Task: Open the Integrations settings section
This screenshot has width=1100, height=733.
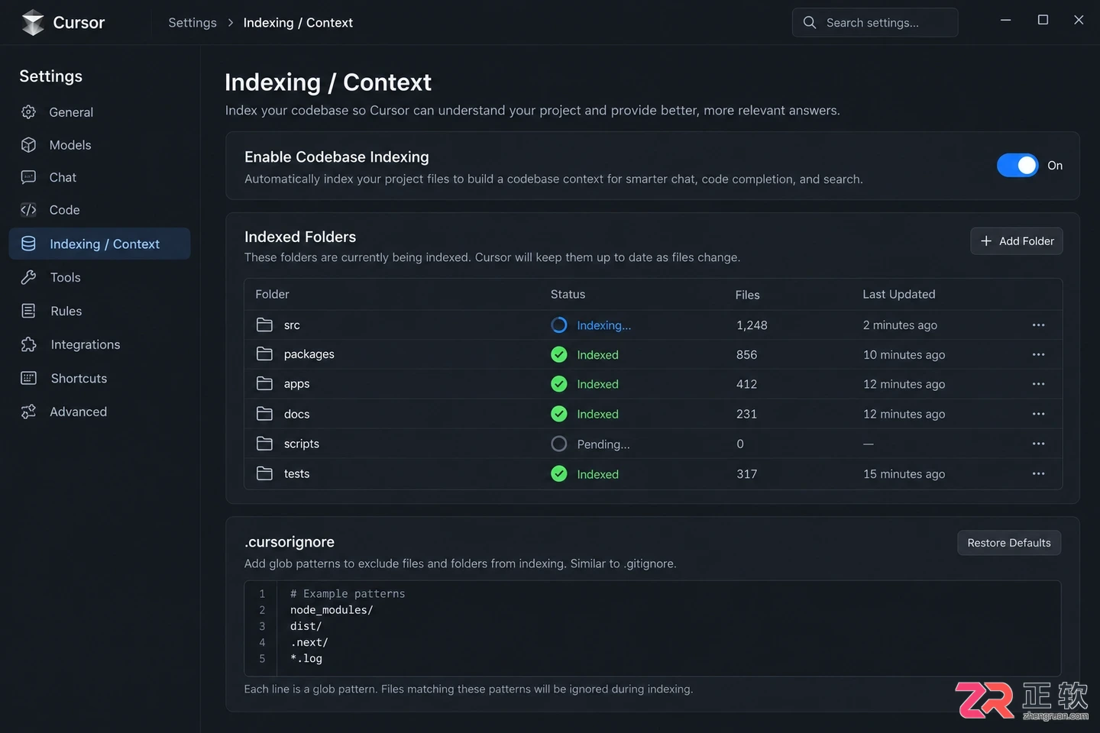Action: click(99, 344)
